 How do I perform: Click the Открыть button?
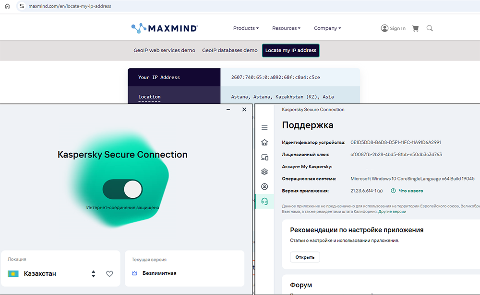coord(305,257)
